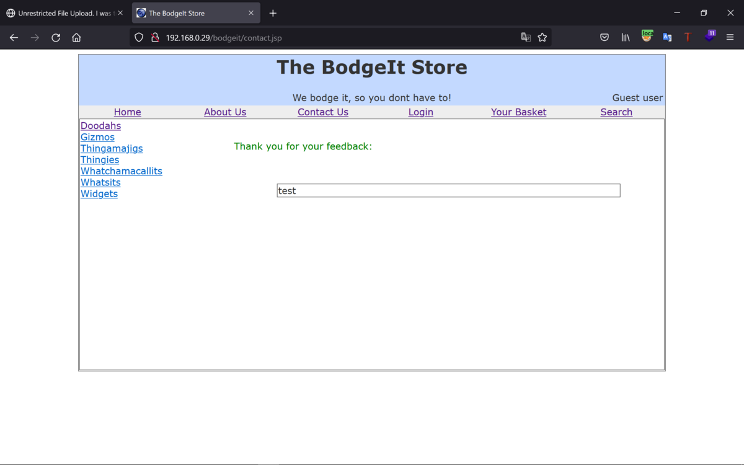Viewport: 744px width, 465px height.
Task: Open the browser home page
Action: pyautogui.click(x=76, y=38)
